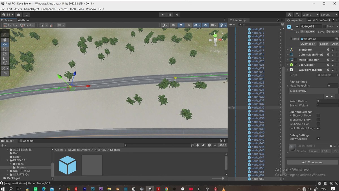Open Box Collider help reference icon
Image resolution: width=339 pixels, height=191 pixels.
pos(328,65)
